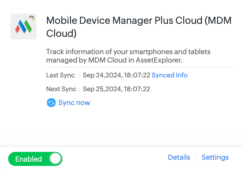Click the blue circular sync icon
Image resolution: width=242 pixels, height=170 pixels.
pyautogui.click(x=51, y=103)
